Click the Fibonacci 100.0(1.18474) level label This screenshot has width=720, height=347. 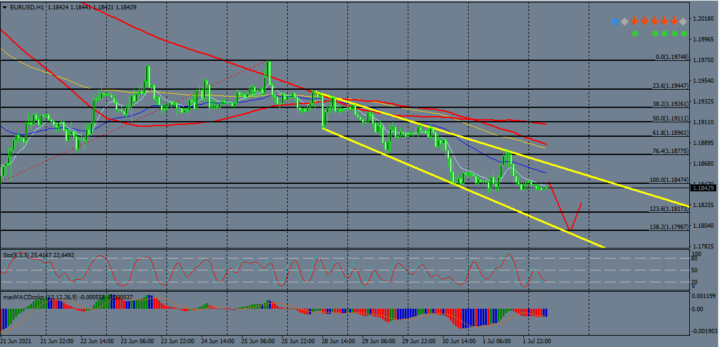[669, 180]
